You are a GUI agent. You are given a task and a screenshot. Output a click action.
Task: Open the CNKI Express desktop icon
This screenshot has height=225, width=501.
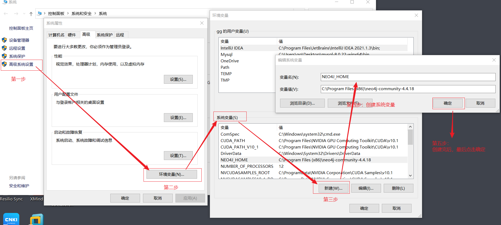[11, 219]
